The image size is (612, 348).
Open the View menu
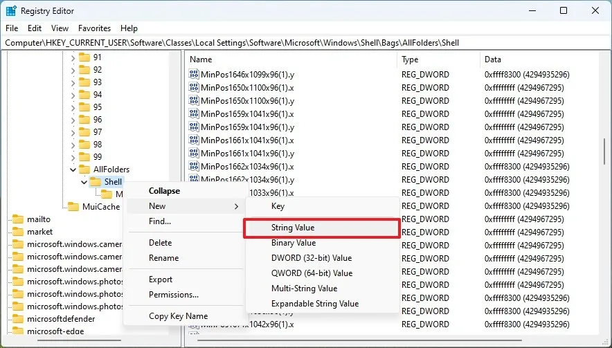click(60, 28)
